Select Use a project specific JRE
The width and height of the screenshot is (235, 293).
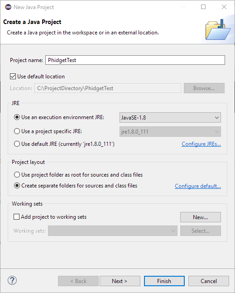tap(17, 131)
